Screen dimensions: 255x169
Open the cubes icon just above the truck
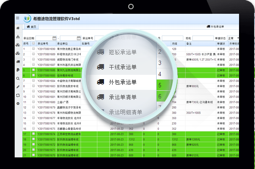click(18, 53)
